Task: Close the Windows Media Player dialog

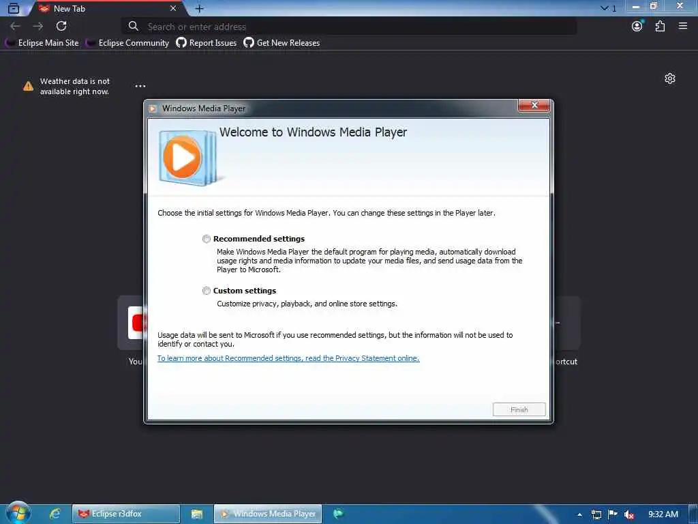Action: pos(534,105)
